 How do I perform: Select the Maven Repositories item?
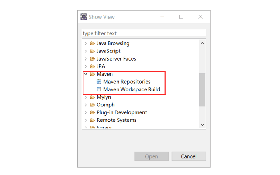[x=127, y=82]
